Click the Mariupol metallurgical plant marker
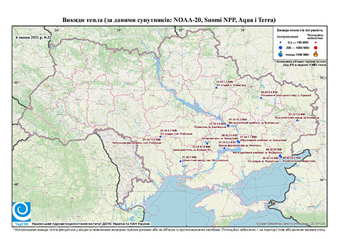338x239 pixels. click(x=279, y=155)
